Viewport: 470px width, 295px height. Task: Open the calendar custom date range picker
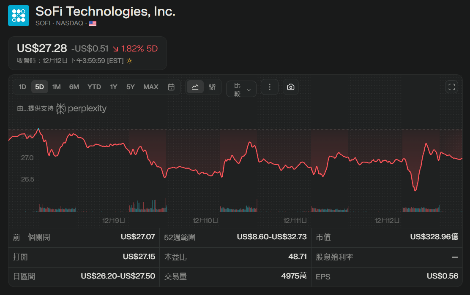[171, 87]
